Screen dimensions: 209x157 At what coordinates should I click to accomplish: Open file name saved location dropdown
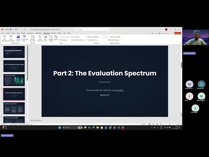click(x=60, y=29)
